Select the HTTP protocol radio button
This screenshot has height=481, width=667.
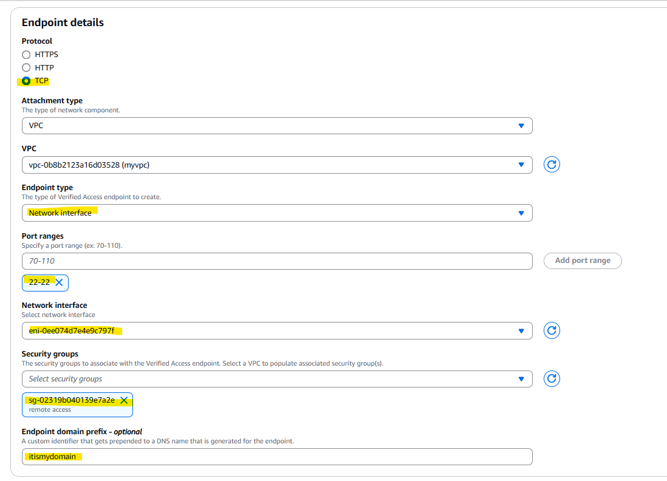point(26,67)
